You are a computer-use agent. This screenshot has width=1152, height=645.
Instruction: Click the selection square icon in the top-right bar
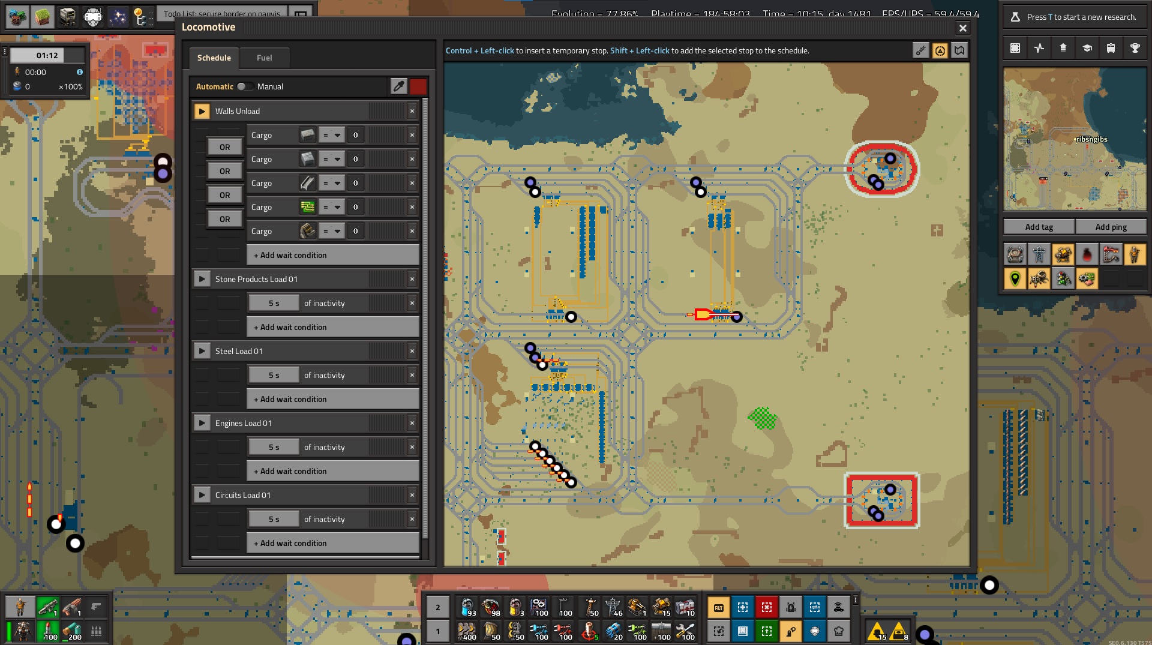click(x=1015, y=48)
